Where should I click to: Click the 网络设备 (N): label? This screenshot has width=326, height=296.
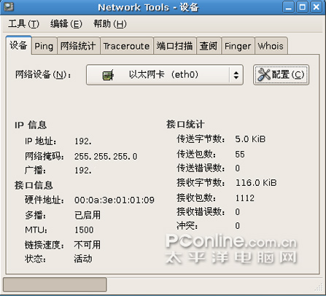pyautogui.click(x=43, y=74)
